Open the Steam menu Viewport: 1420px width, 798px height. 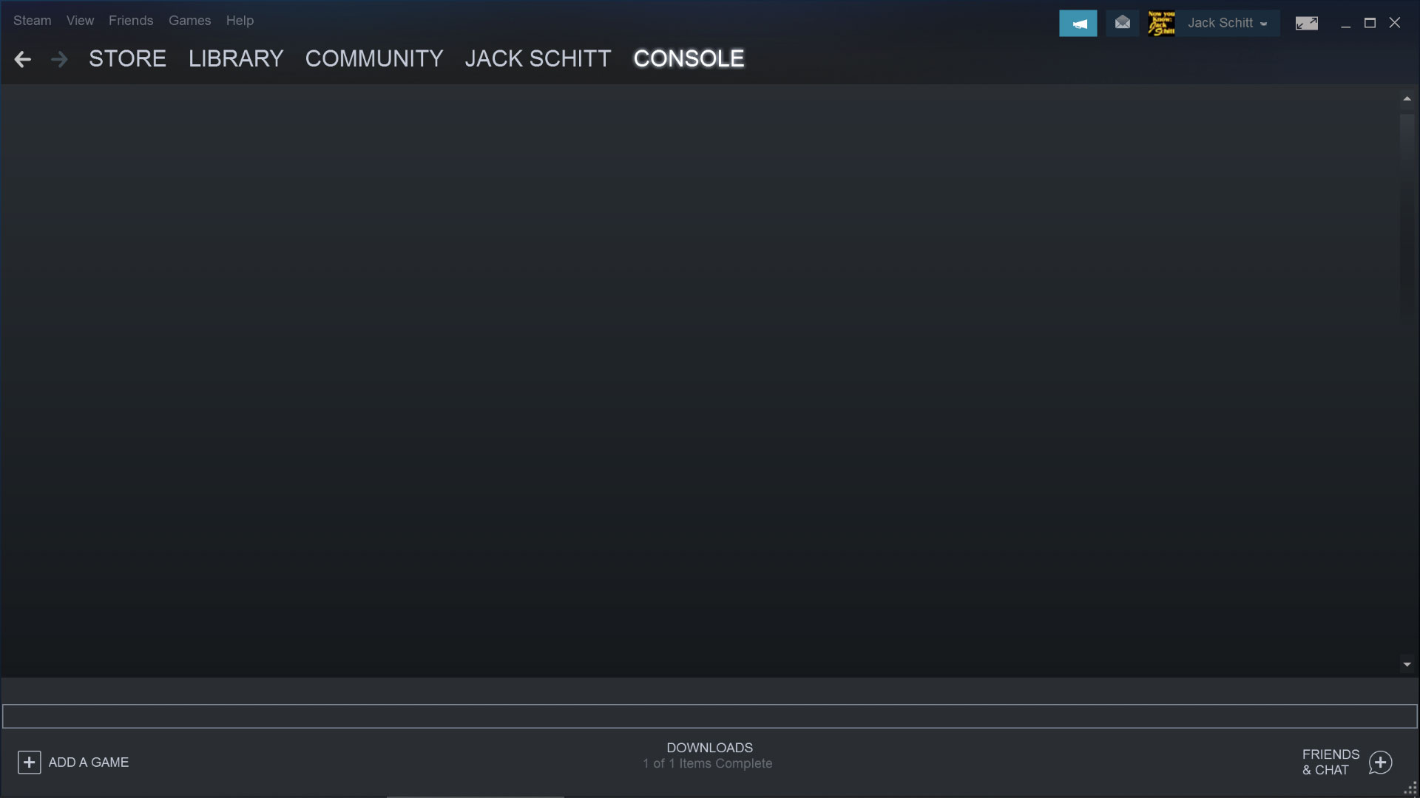tap(32, 21)
